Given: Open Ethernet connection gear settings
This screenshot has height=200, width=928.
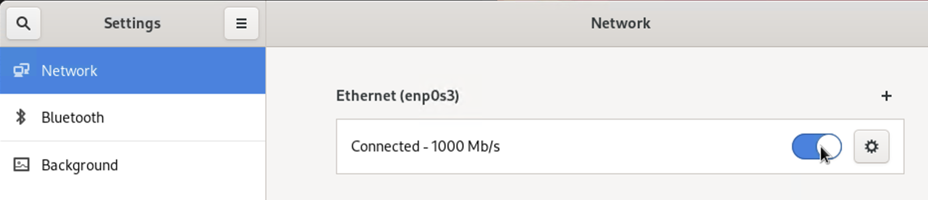Looking at the screenshot, I should coord(871,147).
